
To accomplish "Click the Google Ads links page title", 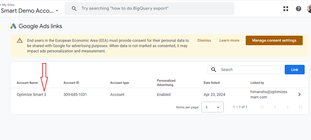I will [40, 26].
